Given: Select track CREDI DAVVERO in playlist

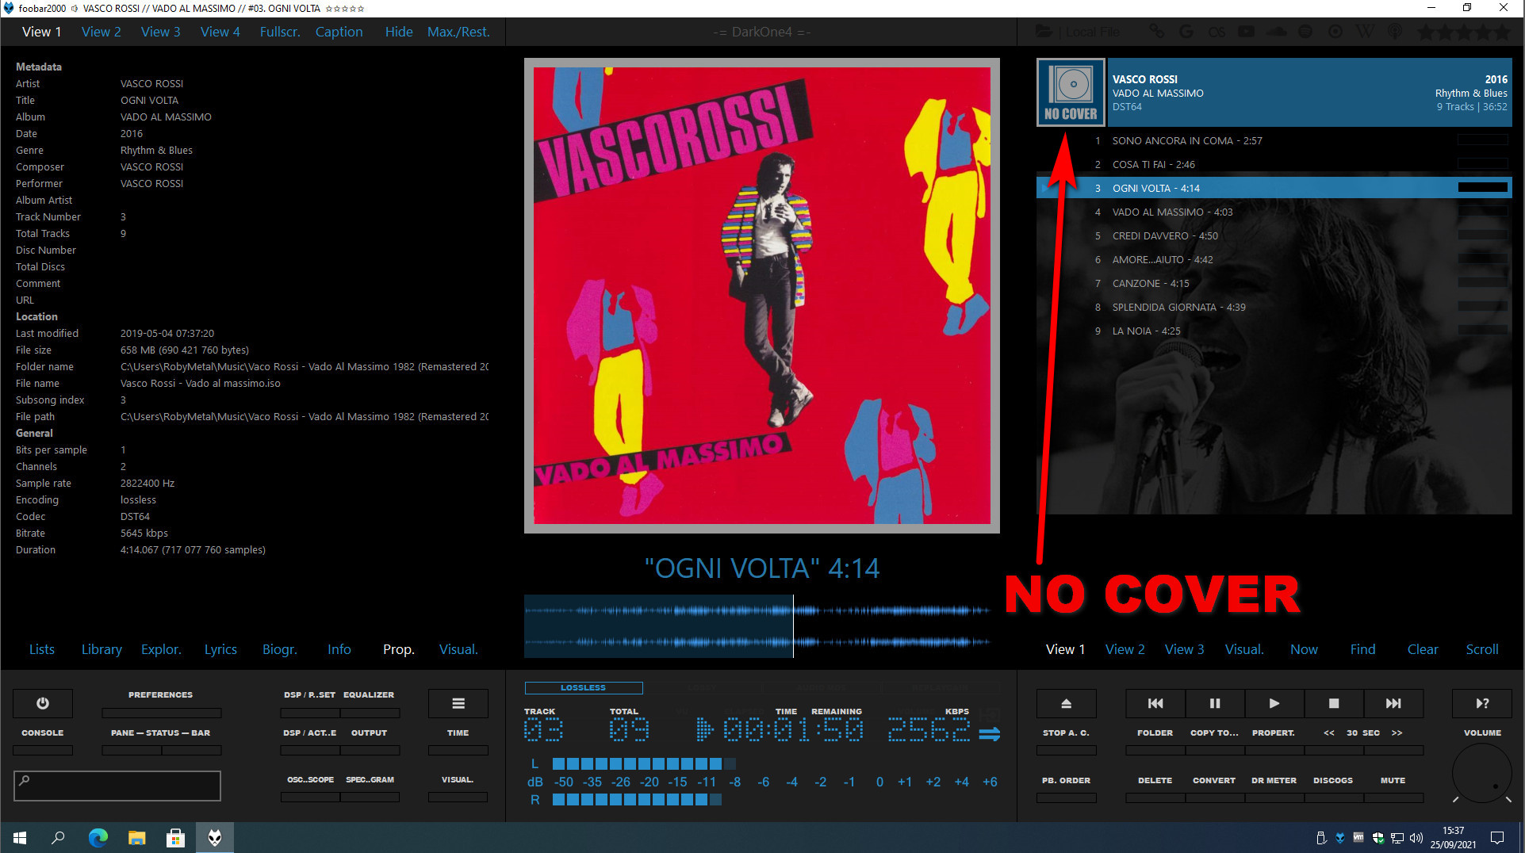Looking at the screenshot, I should click(1274, 235).
